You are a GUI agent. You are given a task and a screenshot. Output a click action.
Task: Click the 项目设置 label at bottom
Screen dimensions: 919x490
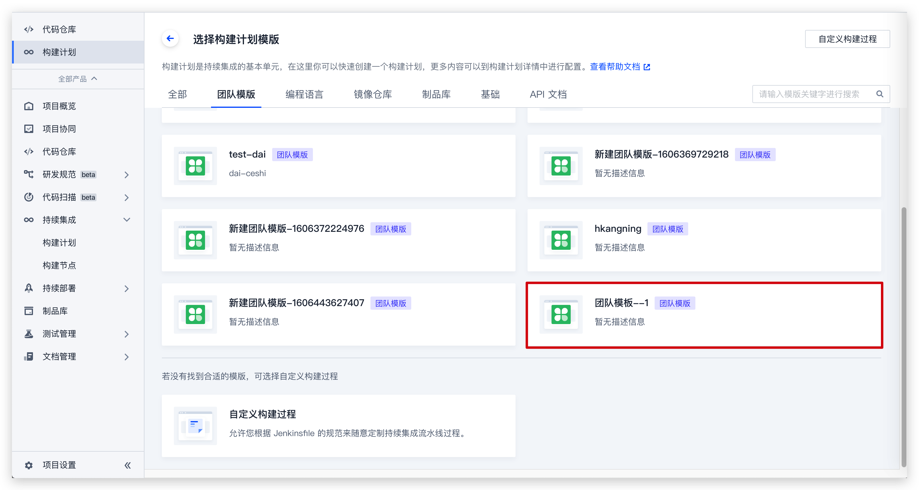[59, 465]
